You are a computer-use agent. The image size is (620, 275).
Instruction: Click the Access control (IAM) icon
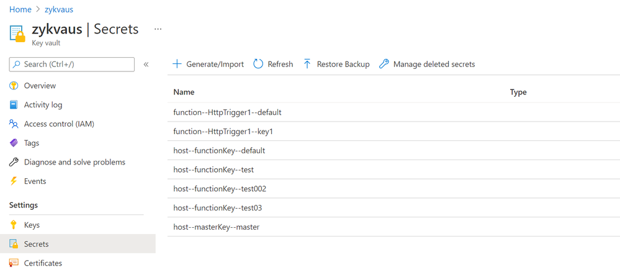tap(14, 124)
